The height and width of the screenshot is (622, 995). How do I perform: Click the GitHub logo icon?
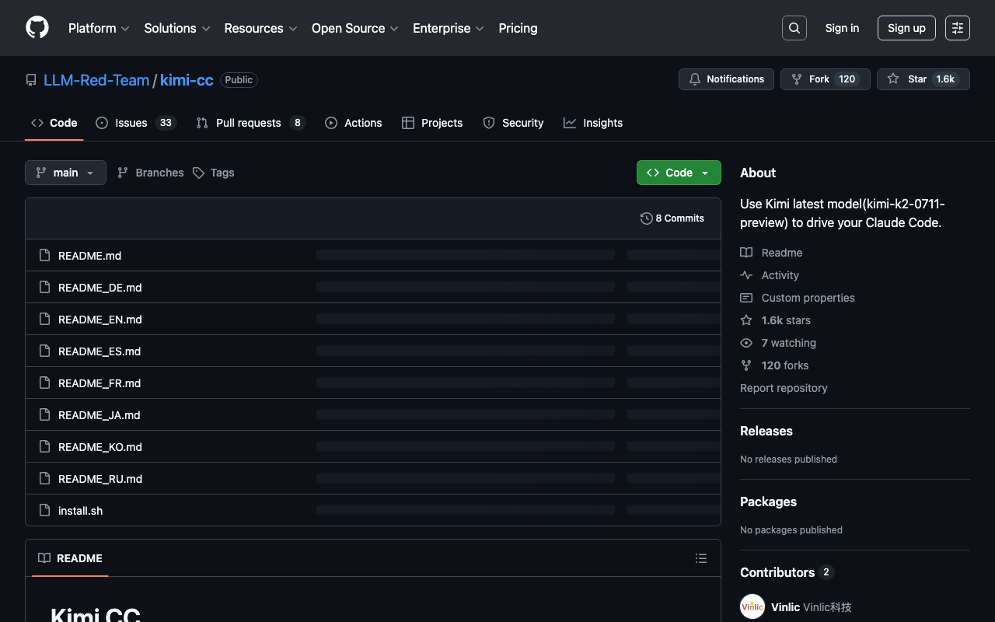click(37, 28)
